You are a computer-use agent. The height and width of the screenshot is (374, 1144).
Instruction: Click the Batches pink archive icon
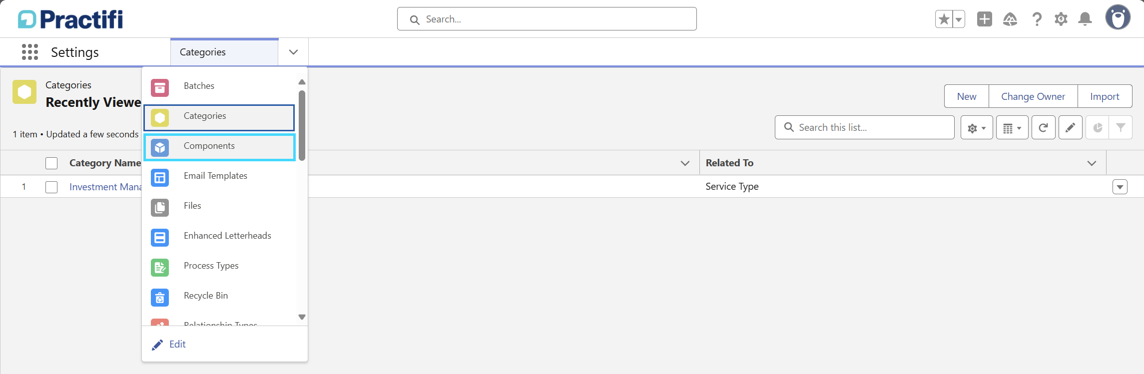click(160, 88)
